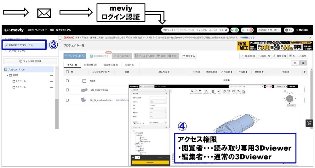Screen dimensions: 315x168
Task: Sort by プロジェクト名 column header
Action: (101, 72)
